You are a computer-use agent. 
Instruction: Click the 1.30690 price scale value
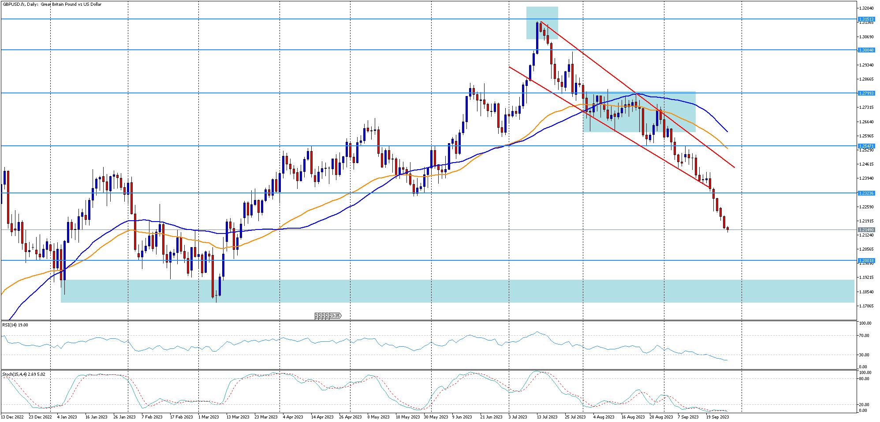click(866, 37)
